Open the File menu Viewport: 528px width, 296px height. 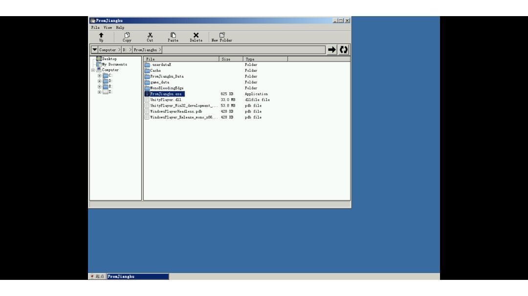95,28
